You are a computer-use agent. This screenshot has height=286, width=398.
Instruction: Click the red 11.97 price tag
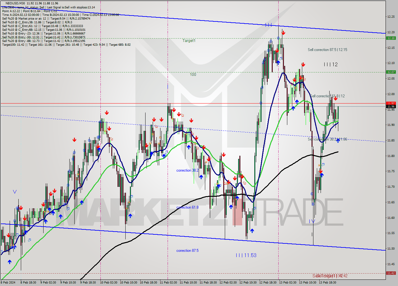[391, 103]
